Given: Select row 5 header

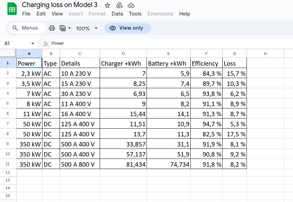Looking at the screenshot, I should point(8,103).
